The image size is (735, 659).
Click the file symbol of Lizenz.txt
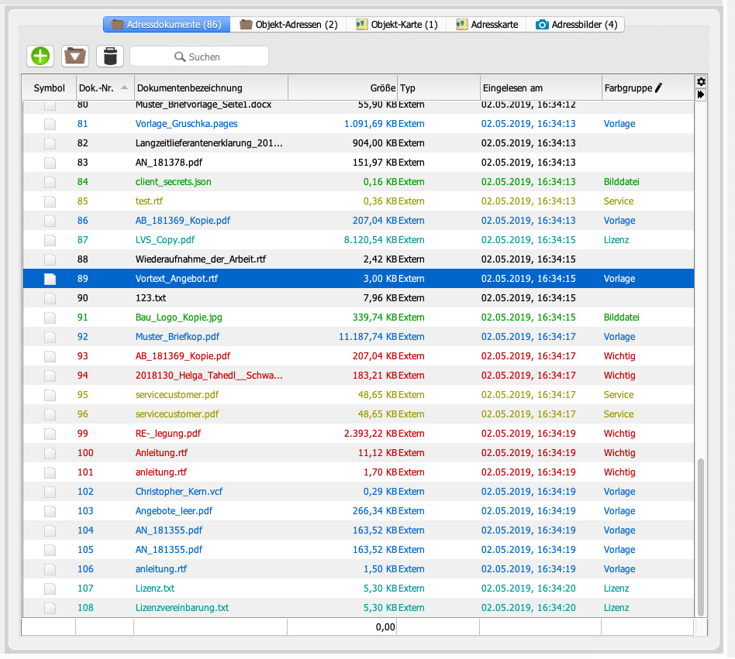[x=50, y=589]
